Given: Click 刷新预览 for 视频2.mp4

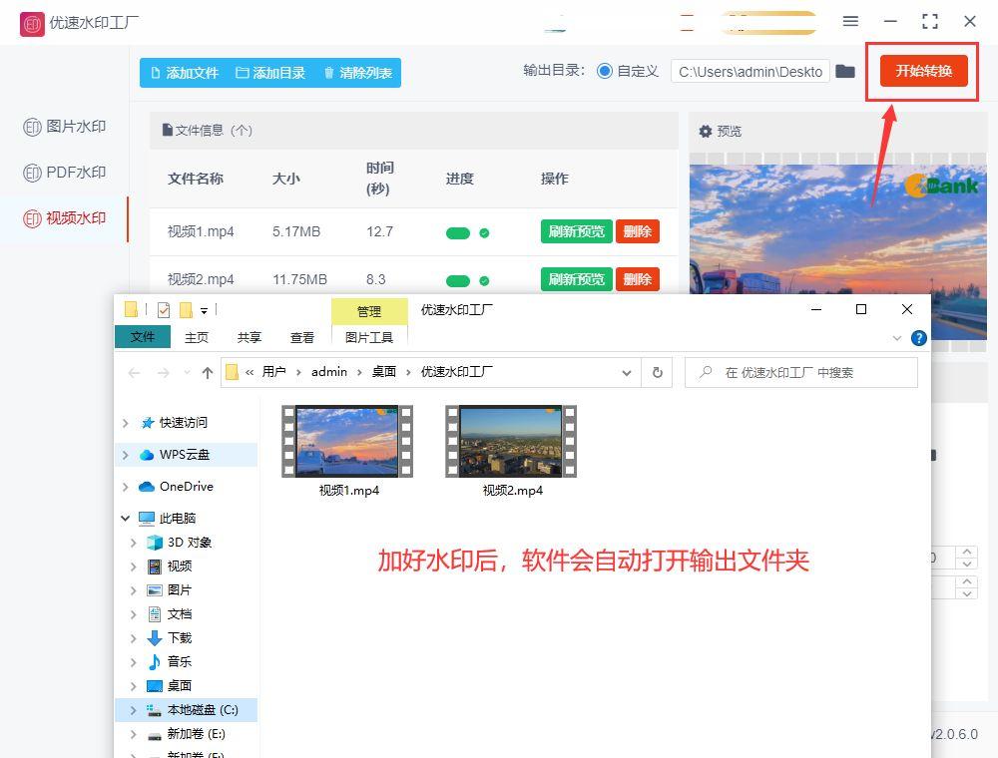Looking at the screenshot, I should point(577,279).
